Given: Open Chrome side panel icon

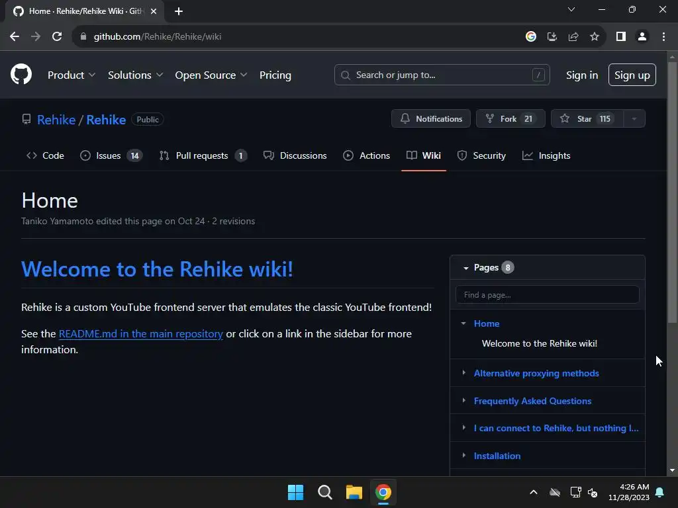Looking at the screenshot, I should [x=621, y=37].
